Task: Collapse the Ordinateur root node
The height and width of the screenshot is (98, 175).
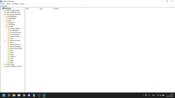Action: [x=1, y=8]
